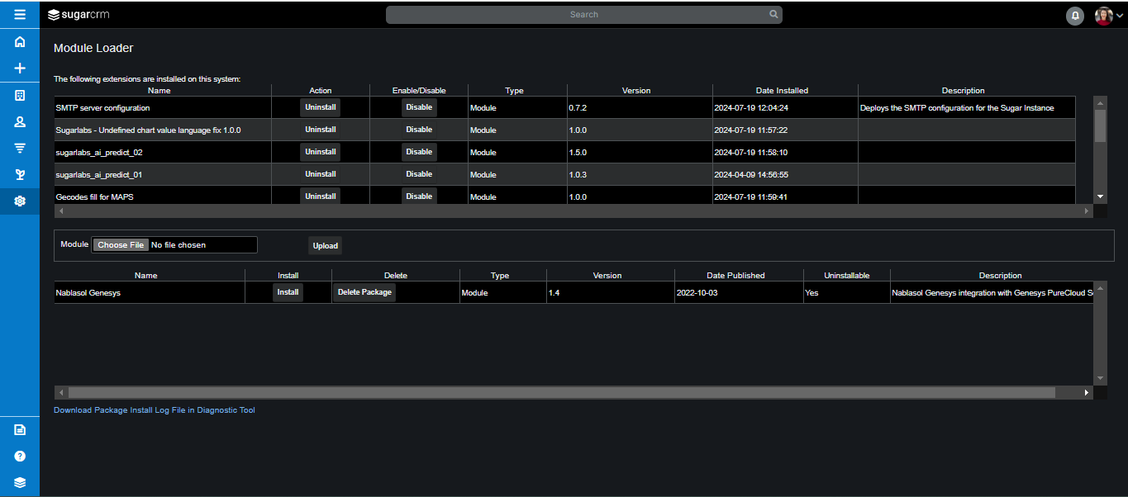The image size is (1128, 497).
Task: Click version 1.5.0 cell
Action: pos(640,153)
